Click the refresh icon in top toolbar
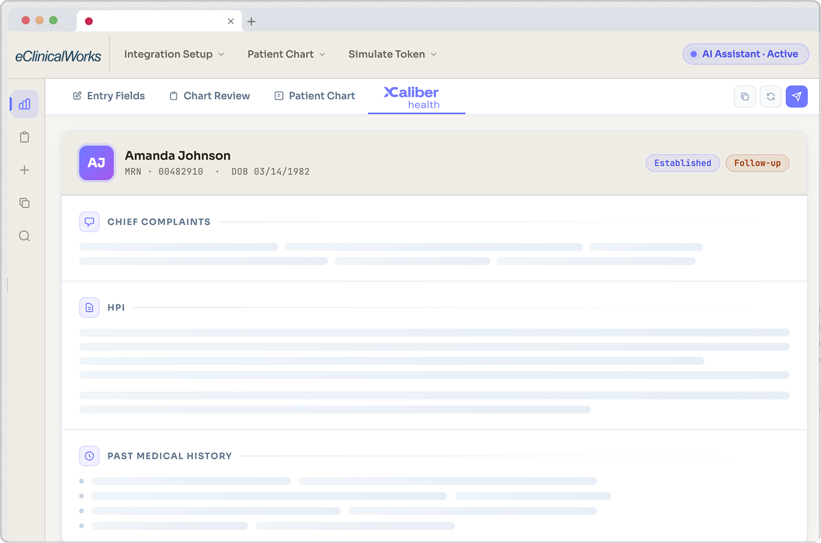This screenshot has width=821, height=543. pyautogui.click(x=771, y=96)
